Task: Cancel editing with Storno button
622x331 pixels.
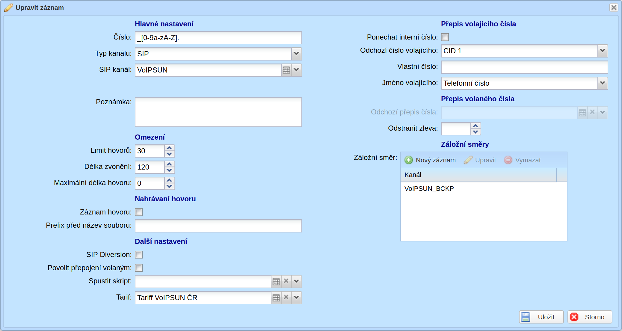Action: [x=590, y=317]
